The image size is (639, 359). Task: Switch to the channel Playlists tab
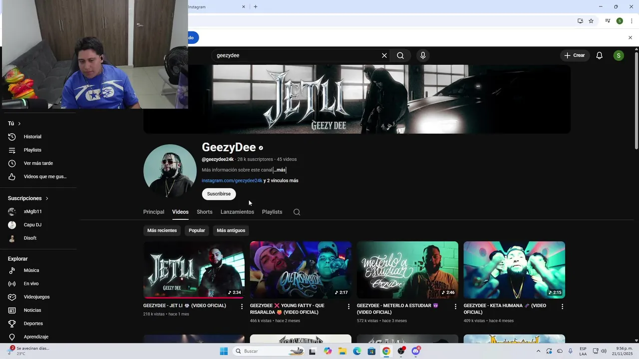(x=272, y=212)
